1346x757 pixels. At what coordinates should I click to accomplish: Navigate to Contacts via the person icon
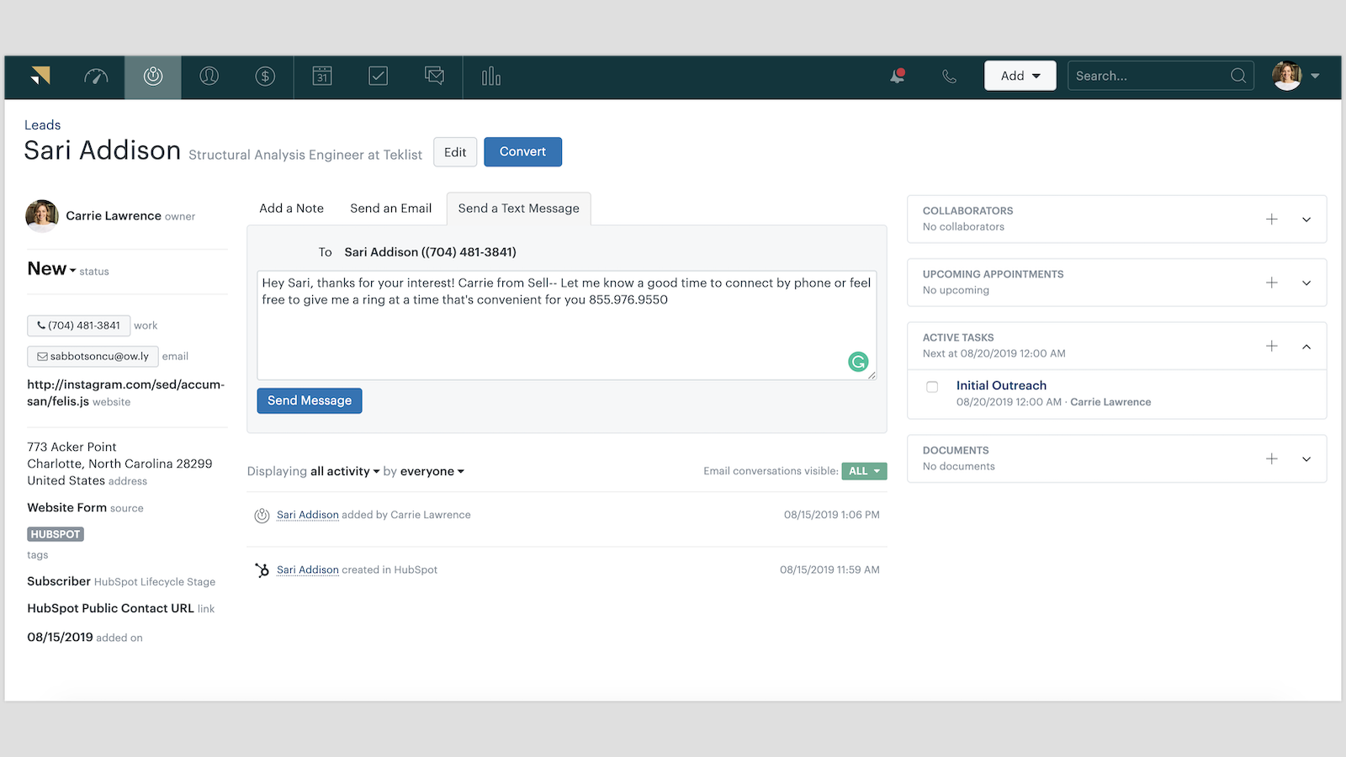[x=209, y=77]
